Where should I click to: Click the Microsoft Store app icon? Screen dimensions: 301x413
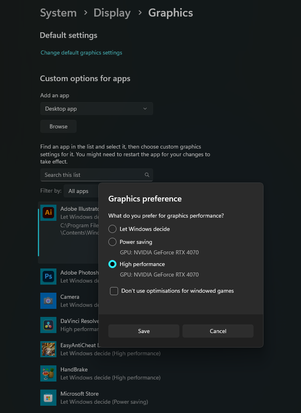tap(48, 398)
